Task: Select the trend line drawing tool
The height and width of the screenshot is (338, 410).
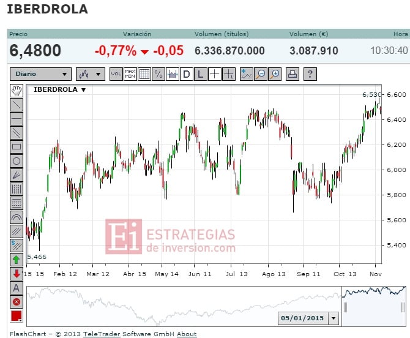Action: coord(17,105)
